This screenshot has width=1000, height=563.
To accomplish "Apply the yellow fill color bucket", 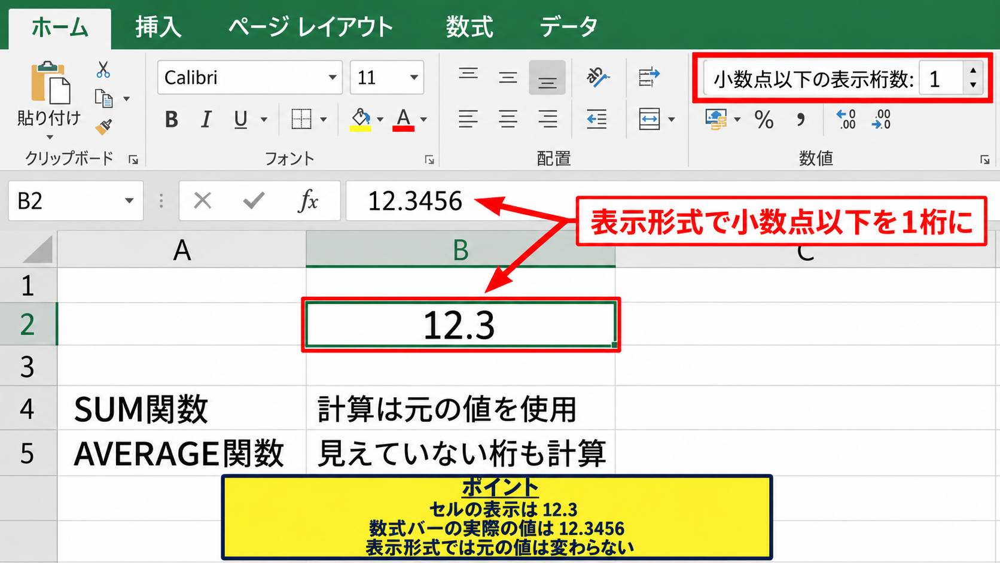I will (x=360, y=119).
